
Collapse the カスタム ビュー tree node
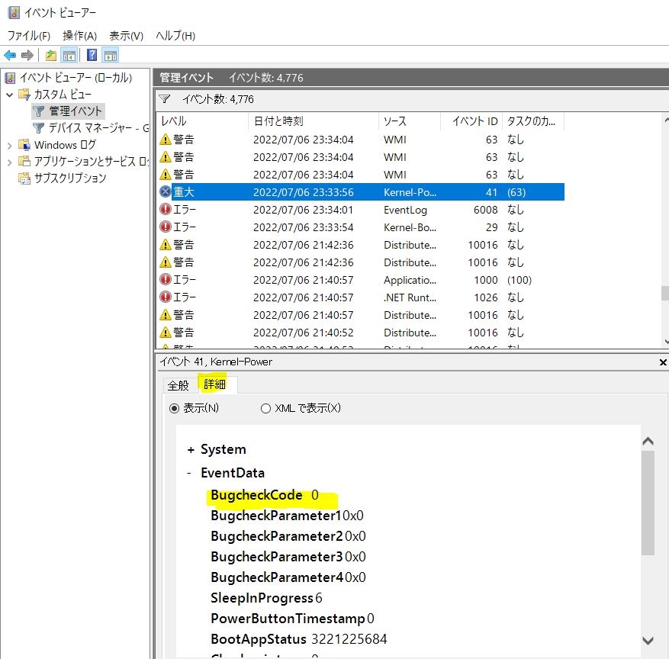coord(9,95)
